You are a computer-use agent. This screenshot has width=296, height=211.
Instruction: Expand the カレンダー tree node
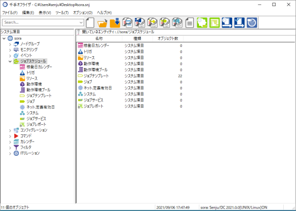coord(10,142)
